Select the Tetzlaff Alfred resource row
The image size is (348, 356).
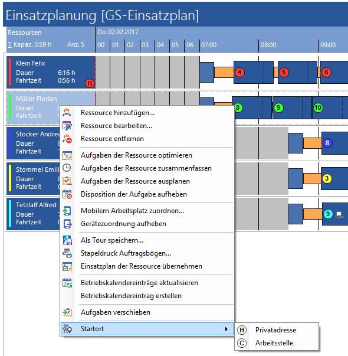point(34,214)
